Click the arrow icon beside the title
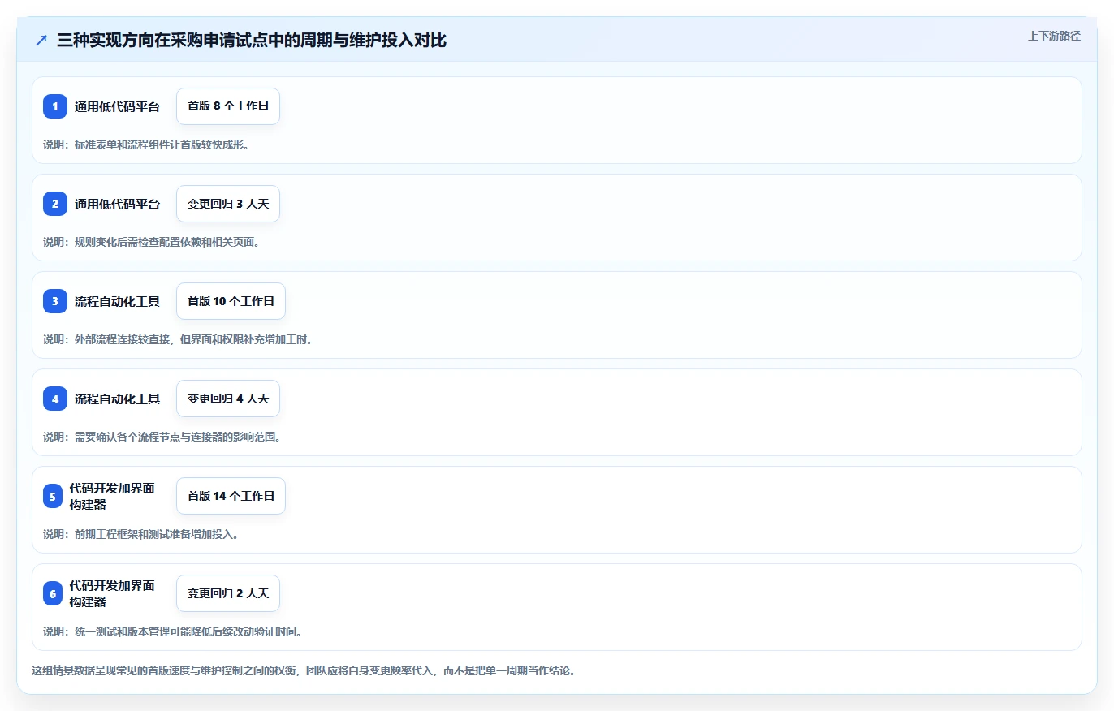The height and width of the screenshot is (711, 1114). [x=41, y=40]
